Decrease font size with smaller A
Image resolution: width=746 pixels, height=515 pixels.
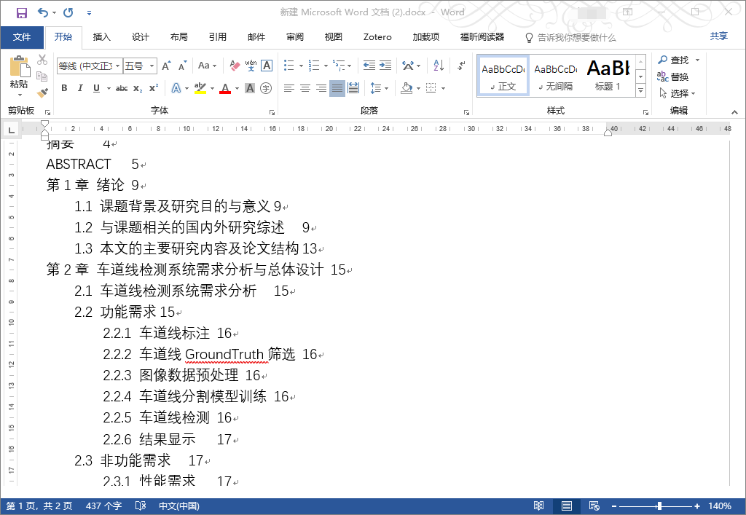tap(183, 66)
